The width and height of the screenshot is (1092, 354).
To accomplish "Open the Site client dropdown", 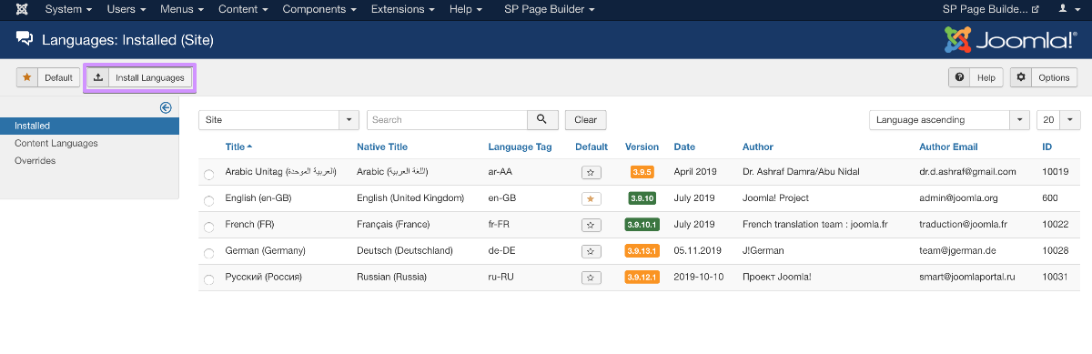I will pyautogui.click(x=278, y=119).
